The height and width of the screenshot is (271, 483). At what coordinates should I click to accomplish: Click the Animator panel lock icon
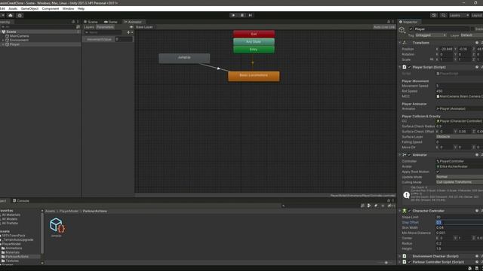[x=389, y=22]
